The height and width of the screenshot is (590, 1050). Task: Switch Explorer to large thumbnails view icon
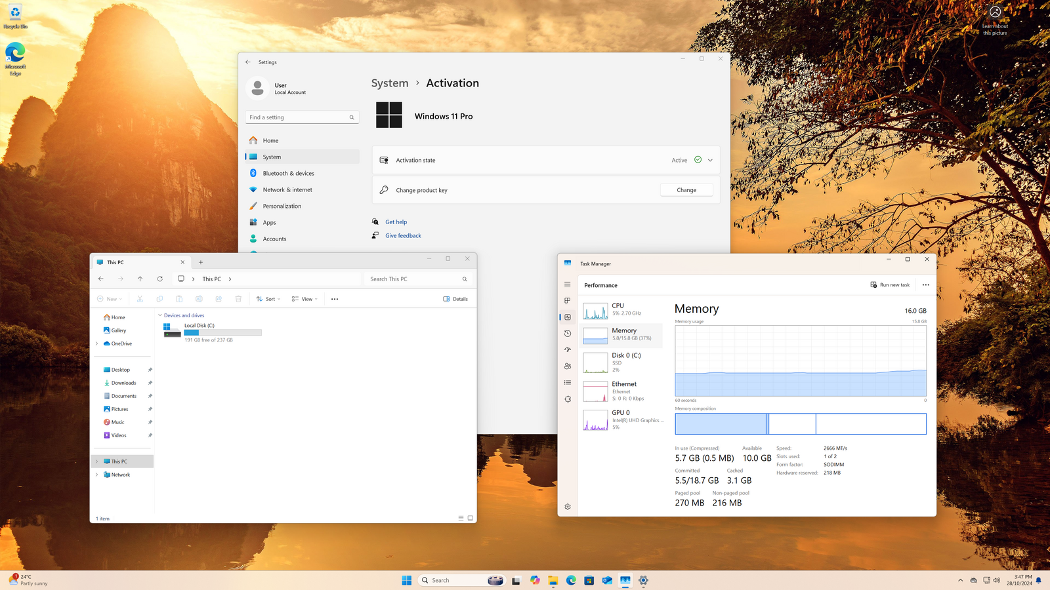[x=470, y=519]
